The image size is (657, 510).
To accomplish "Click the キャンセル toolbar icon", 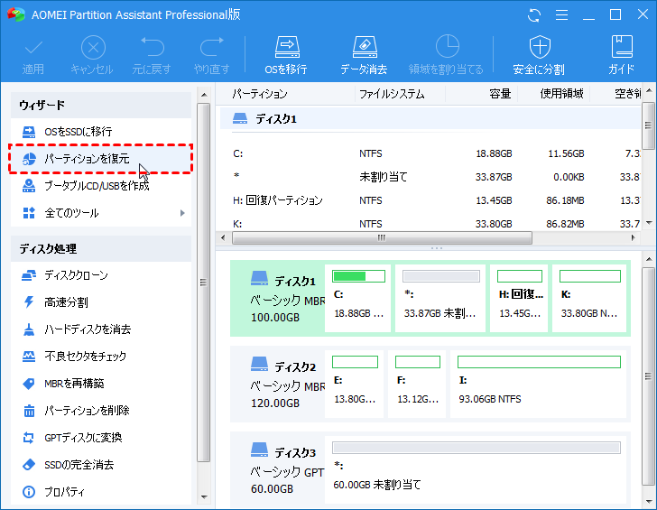I will pos(92,57).
